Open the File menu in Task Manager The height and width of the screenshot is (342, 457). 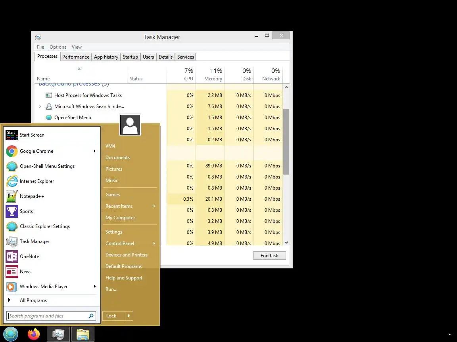click(40, 47)
